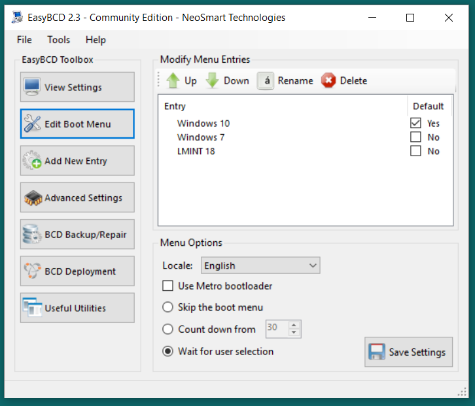Move selected entry Down in list
Viewport: 475px width, 406px height.
[x=227, y=81]
